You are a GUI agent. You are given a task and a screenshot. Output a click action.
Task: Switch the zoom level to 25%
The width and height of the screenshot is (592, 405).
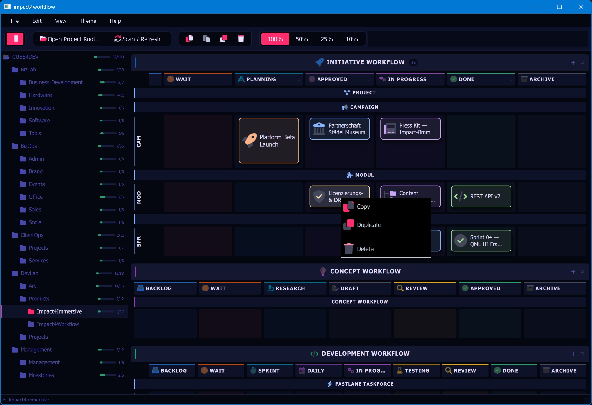(327, 39)
